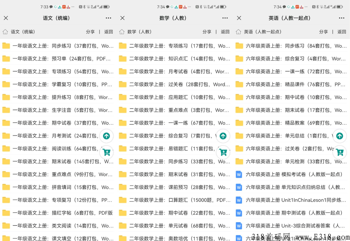Open 二年级数学上册：重点难点 folder
The width and height of the screenshot is (350, 241).
(x=175, y=110)
